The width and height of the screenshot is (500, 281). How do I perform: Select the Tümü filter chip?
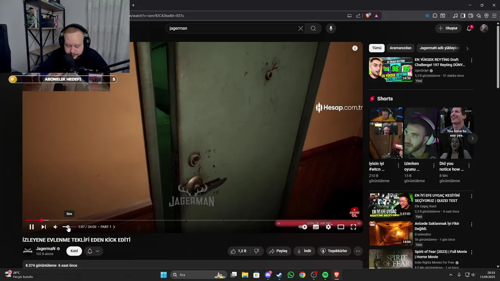coord(377,48)
